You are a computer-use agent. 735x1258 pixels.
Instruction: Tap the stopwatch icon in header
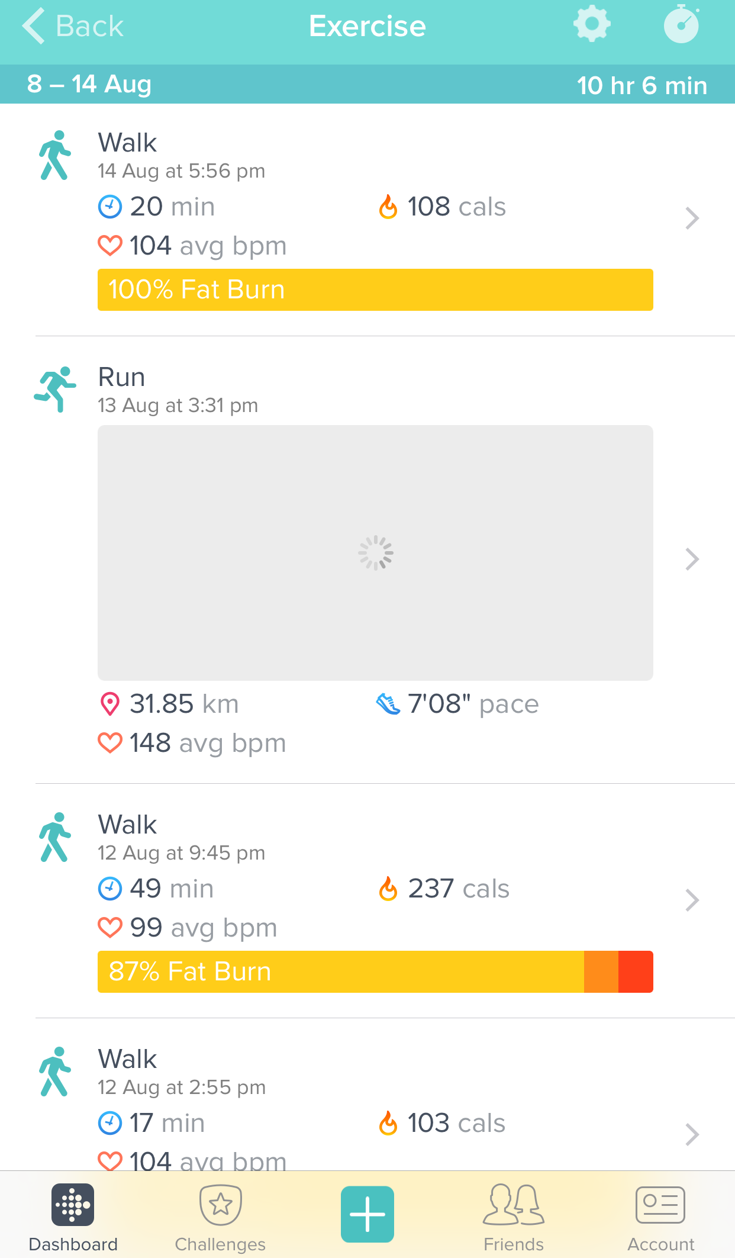pos(682,24)
